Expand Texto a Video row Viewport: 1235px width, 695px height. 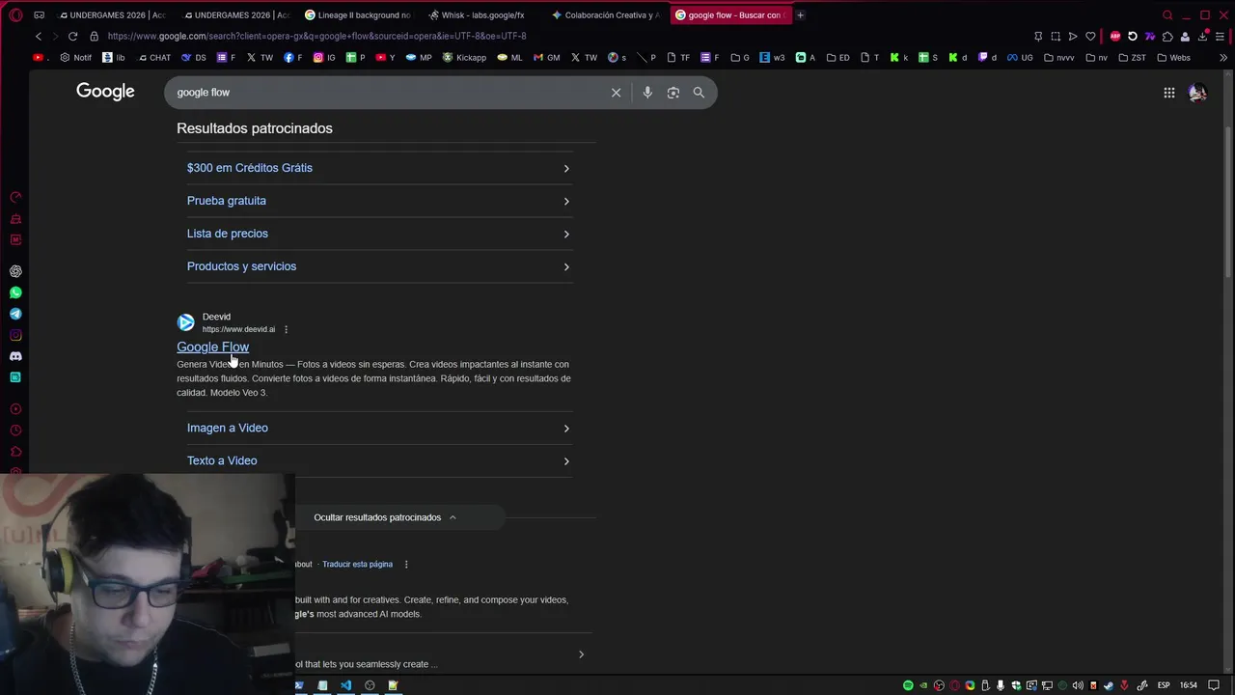[379, 460]
